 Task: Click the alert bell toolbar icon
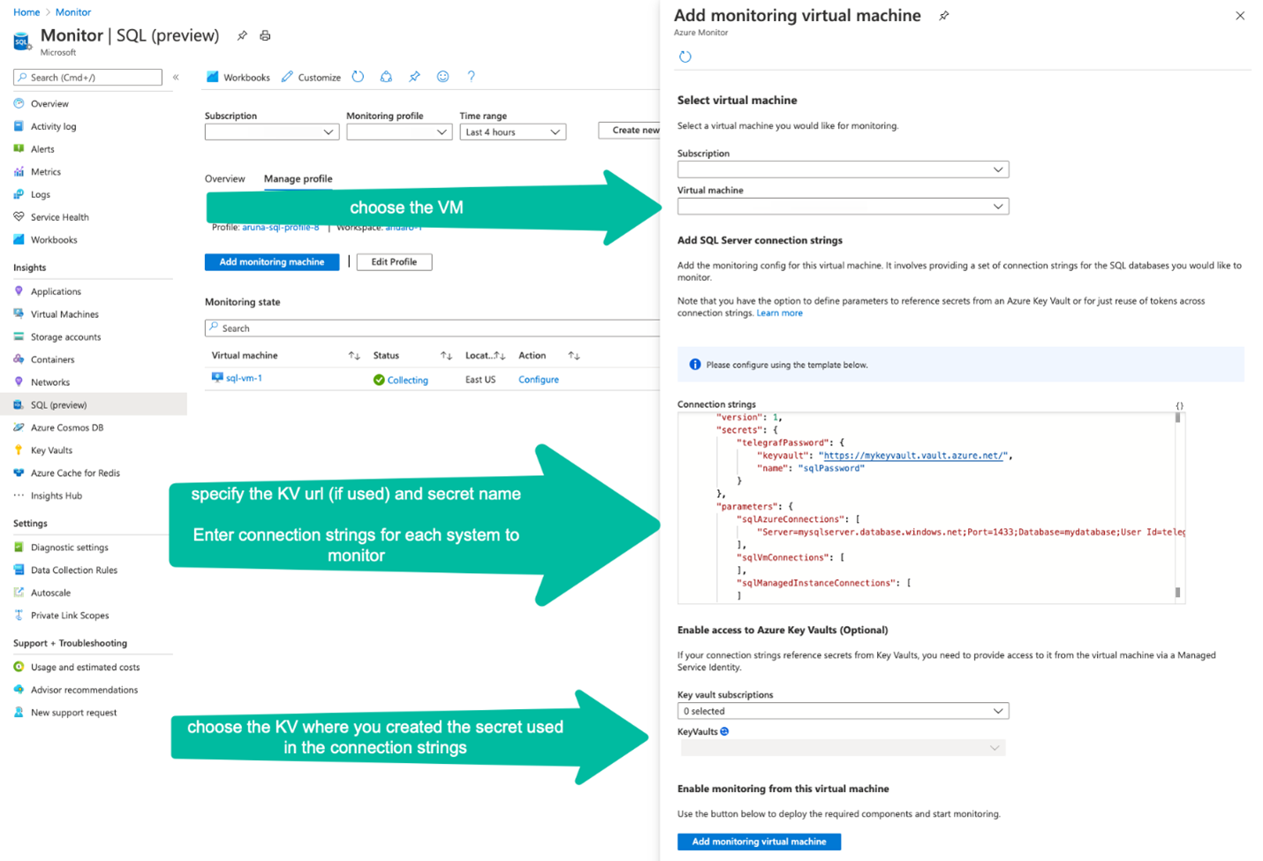click(386, 77)
